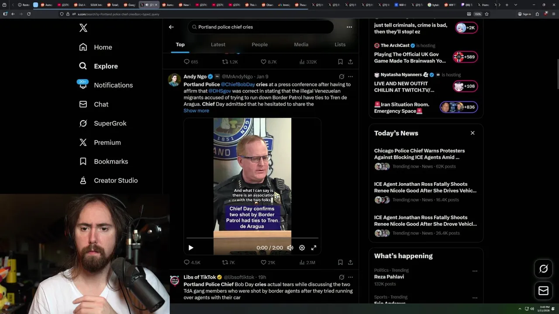Open Libs of TikTok profile avatar
This screenshot has width=559, height=314.
pyautogui.click(x=174, y=280)
